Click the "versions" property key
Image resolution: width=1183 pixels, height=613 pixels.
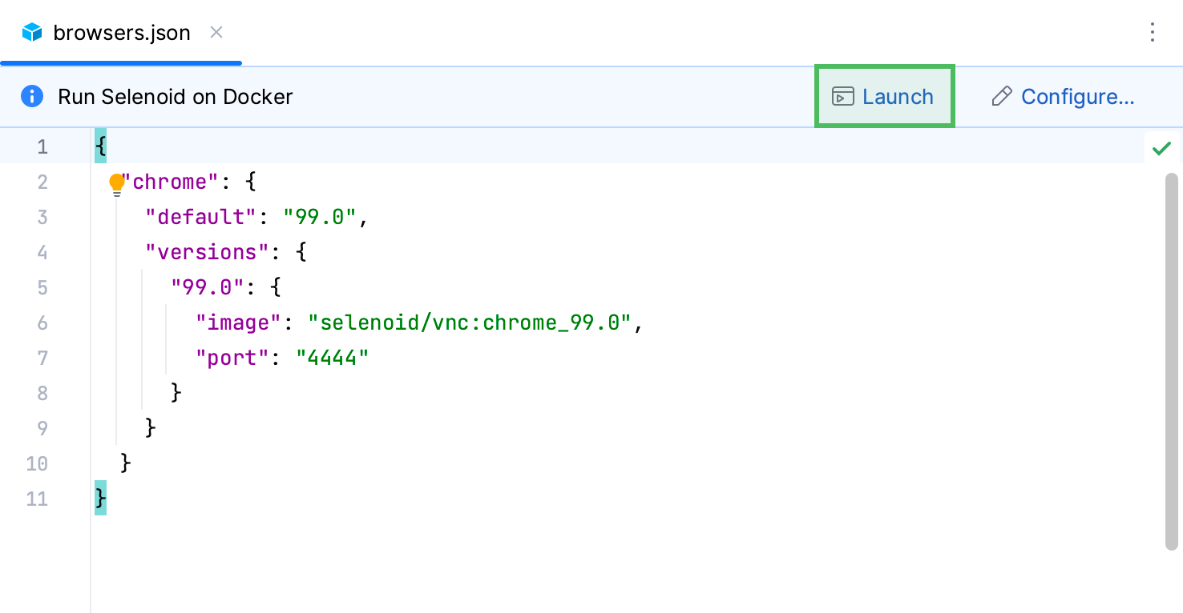pyautogui.click(x=207, y=252)
